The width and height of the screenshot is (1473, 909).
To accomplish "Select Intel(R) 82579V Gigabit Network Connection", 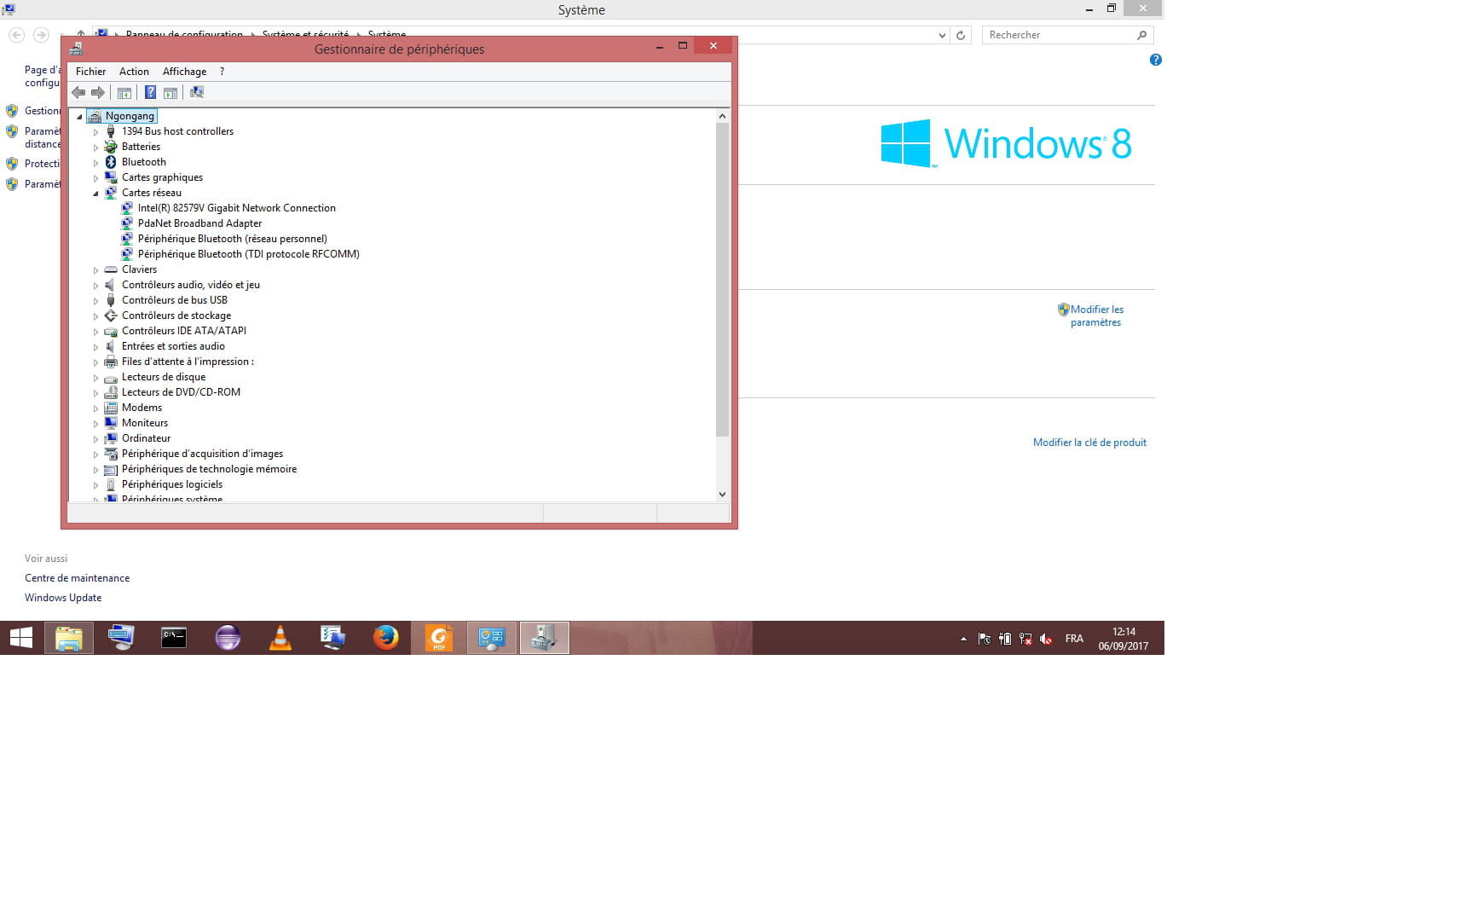I will click(x=236, y=208).
